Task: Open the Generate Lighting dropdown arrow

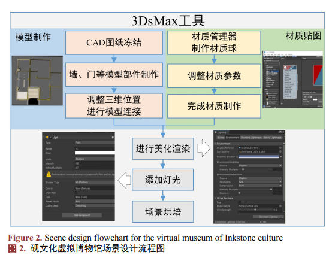Action: [282, 217]
